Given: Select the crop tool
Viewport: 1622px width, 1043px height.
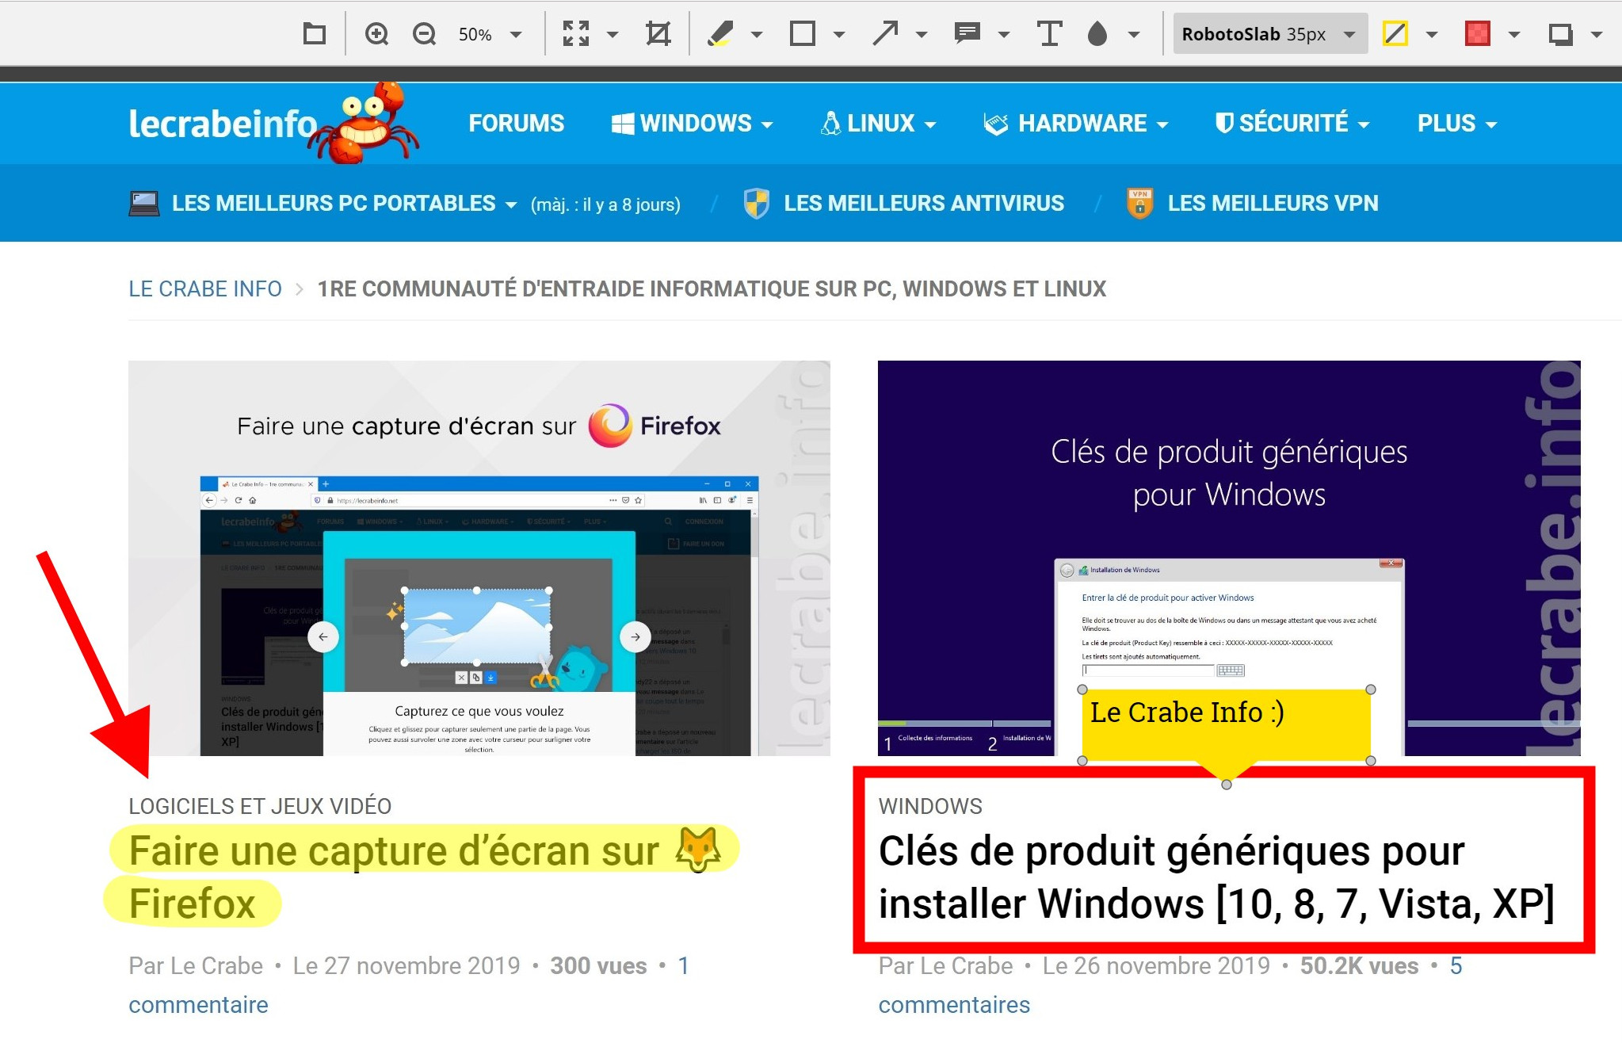Looking at the screenshot, I should (x=658, y=34).
